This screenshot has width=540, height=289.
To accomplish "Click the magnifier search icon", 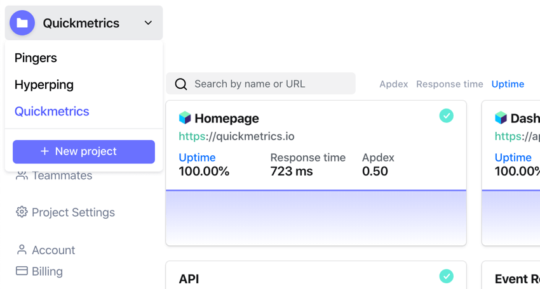I will coord(181,84).
